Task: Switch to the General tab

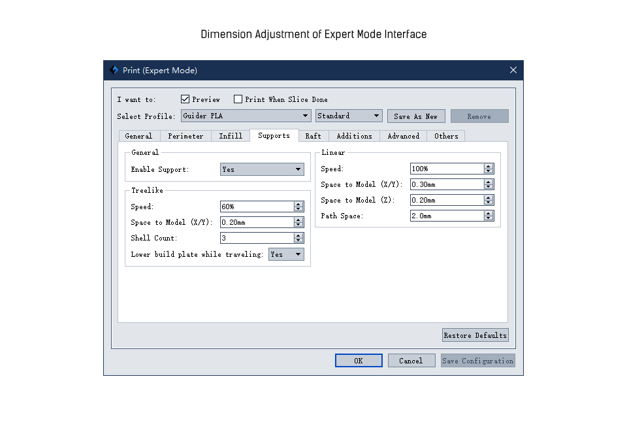Action: [x=138, y=136]
